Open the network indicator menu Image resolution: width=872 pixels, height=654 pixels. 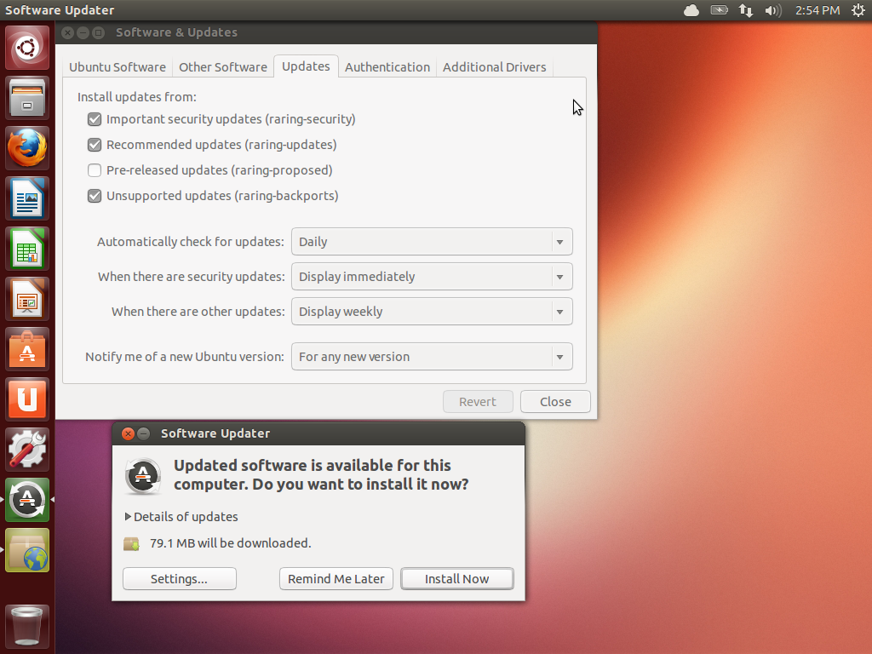pyautogui.click(x=746, y=10)
